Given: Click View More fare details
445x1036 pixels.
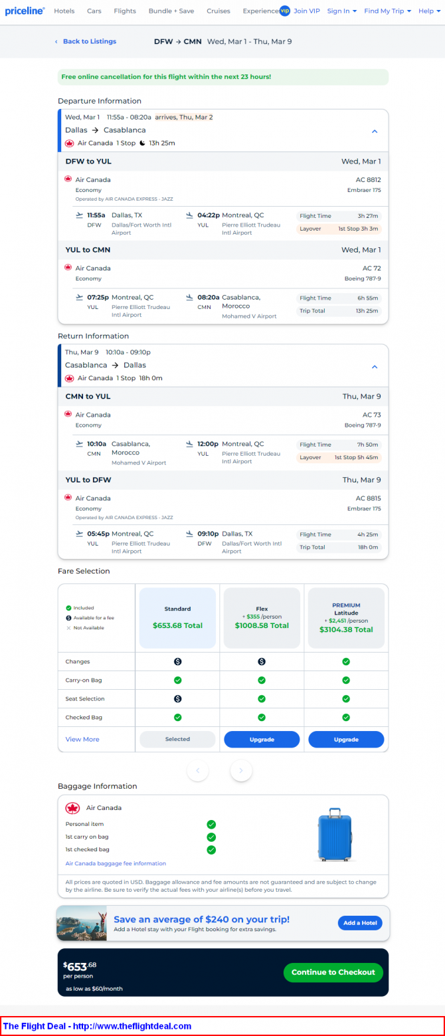Looking at the screenshot, I should point(82,740).
